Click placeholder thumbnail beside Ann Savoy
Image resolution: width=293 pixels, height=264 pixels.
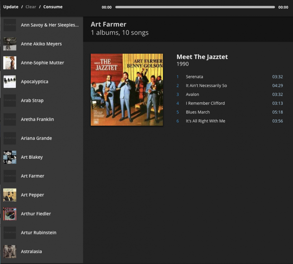click(10, 25)
